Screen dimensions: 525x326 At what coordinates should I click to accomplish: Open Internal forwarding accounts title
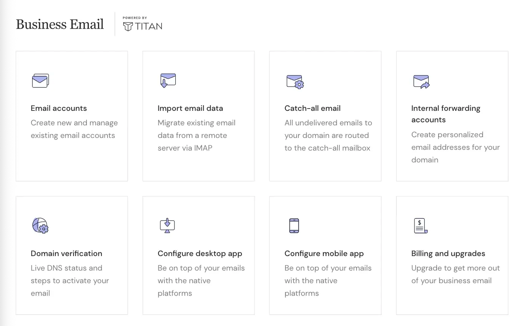pyautogui.click(x=445, y=114)
